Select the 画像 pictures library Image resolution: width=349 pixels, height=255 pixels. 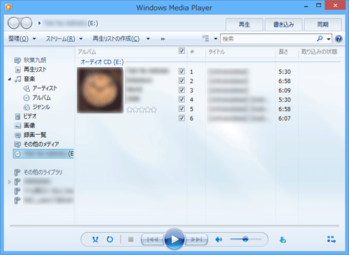tap(29, 126)
